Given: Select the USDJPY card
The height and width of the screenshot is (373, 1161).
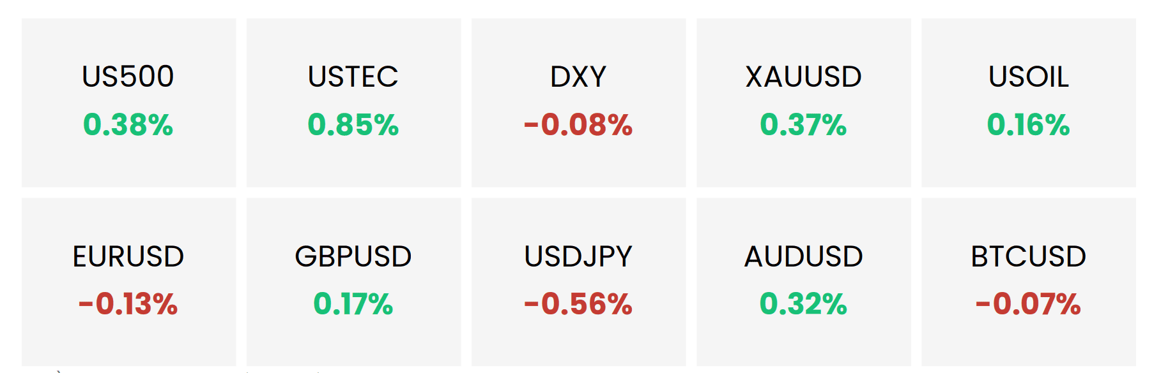Looking at the screenshot, I should pos(578,282).
